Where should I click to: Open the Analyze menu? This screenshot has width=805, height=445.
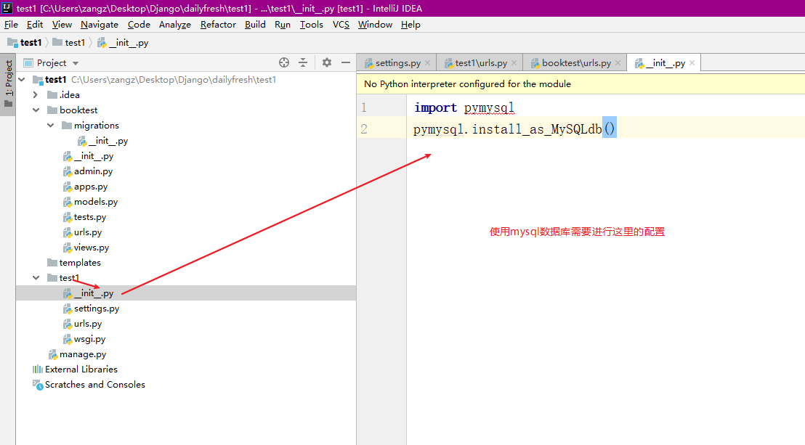coord(174,25)
